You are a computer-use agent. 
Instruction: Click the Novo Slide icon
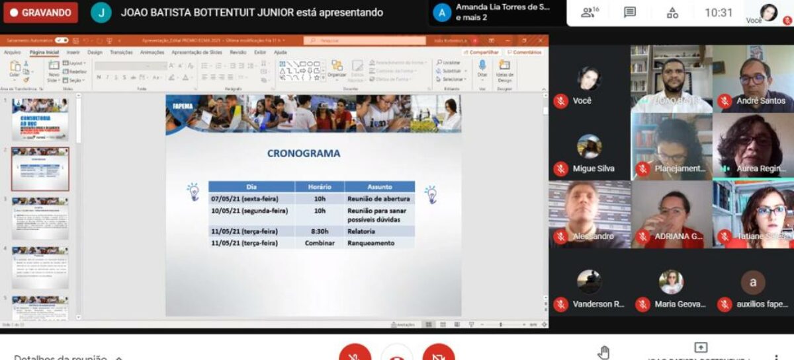coord(54,69)
